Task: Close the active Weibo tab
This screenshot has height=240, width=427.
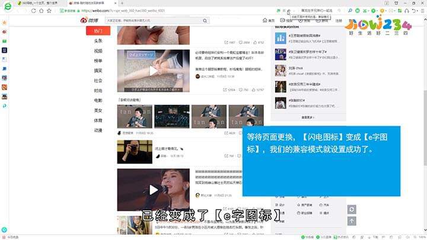Action: click(115, 3)
